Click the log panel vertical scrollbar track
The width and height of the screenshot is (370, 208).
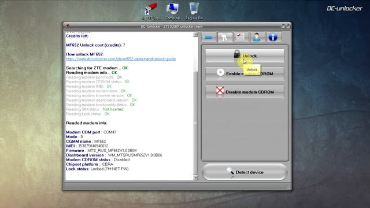click(x=195, y=106)
